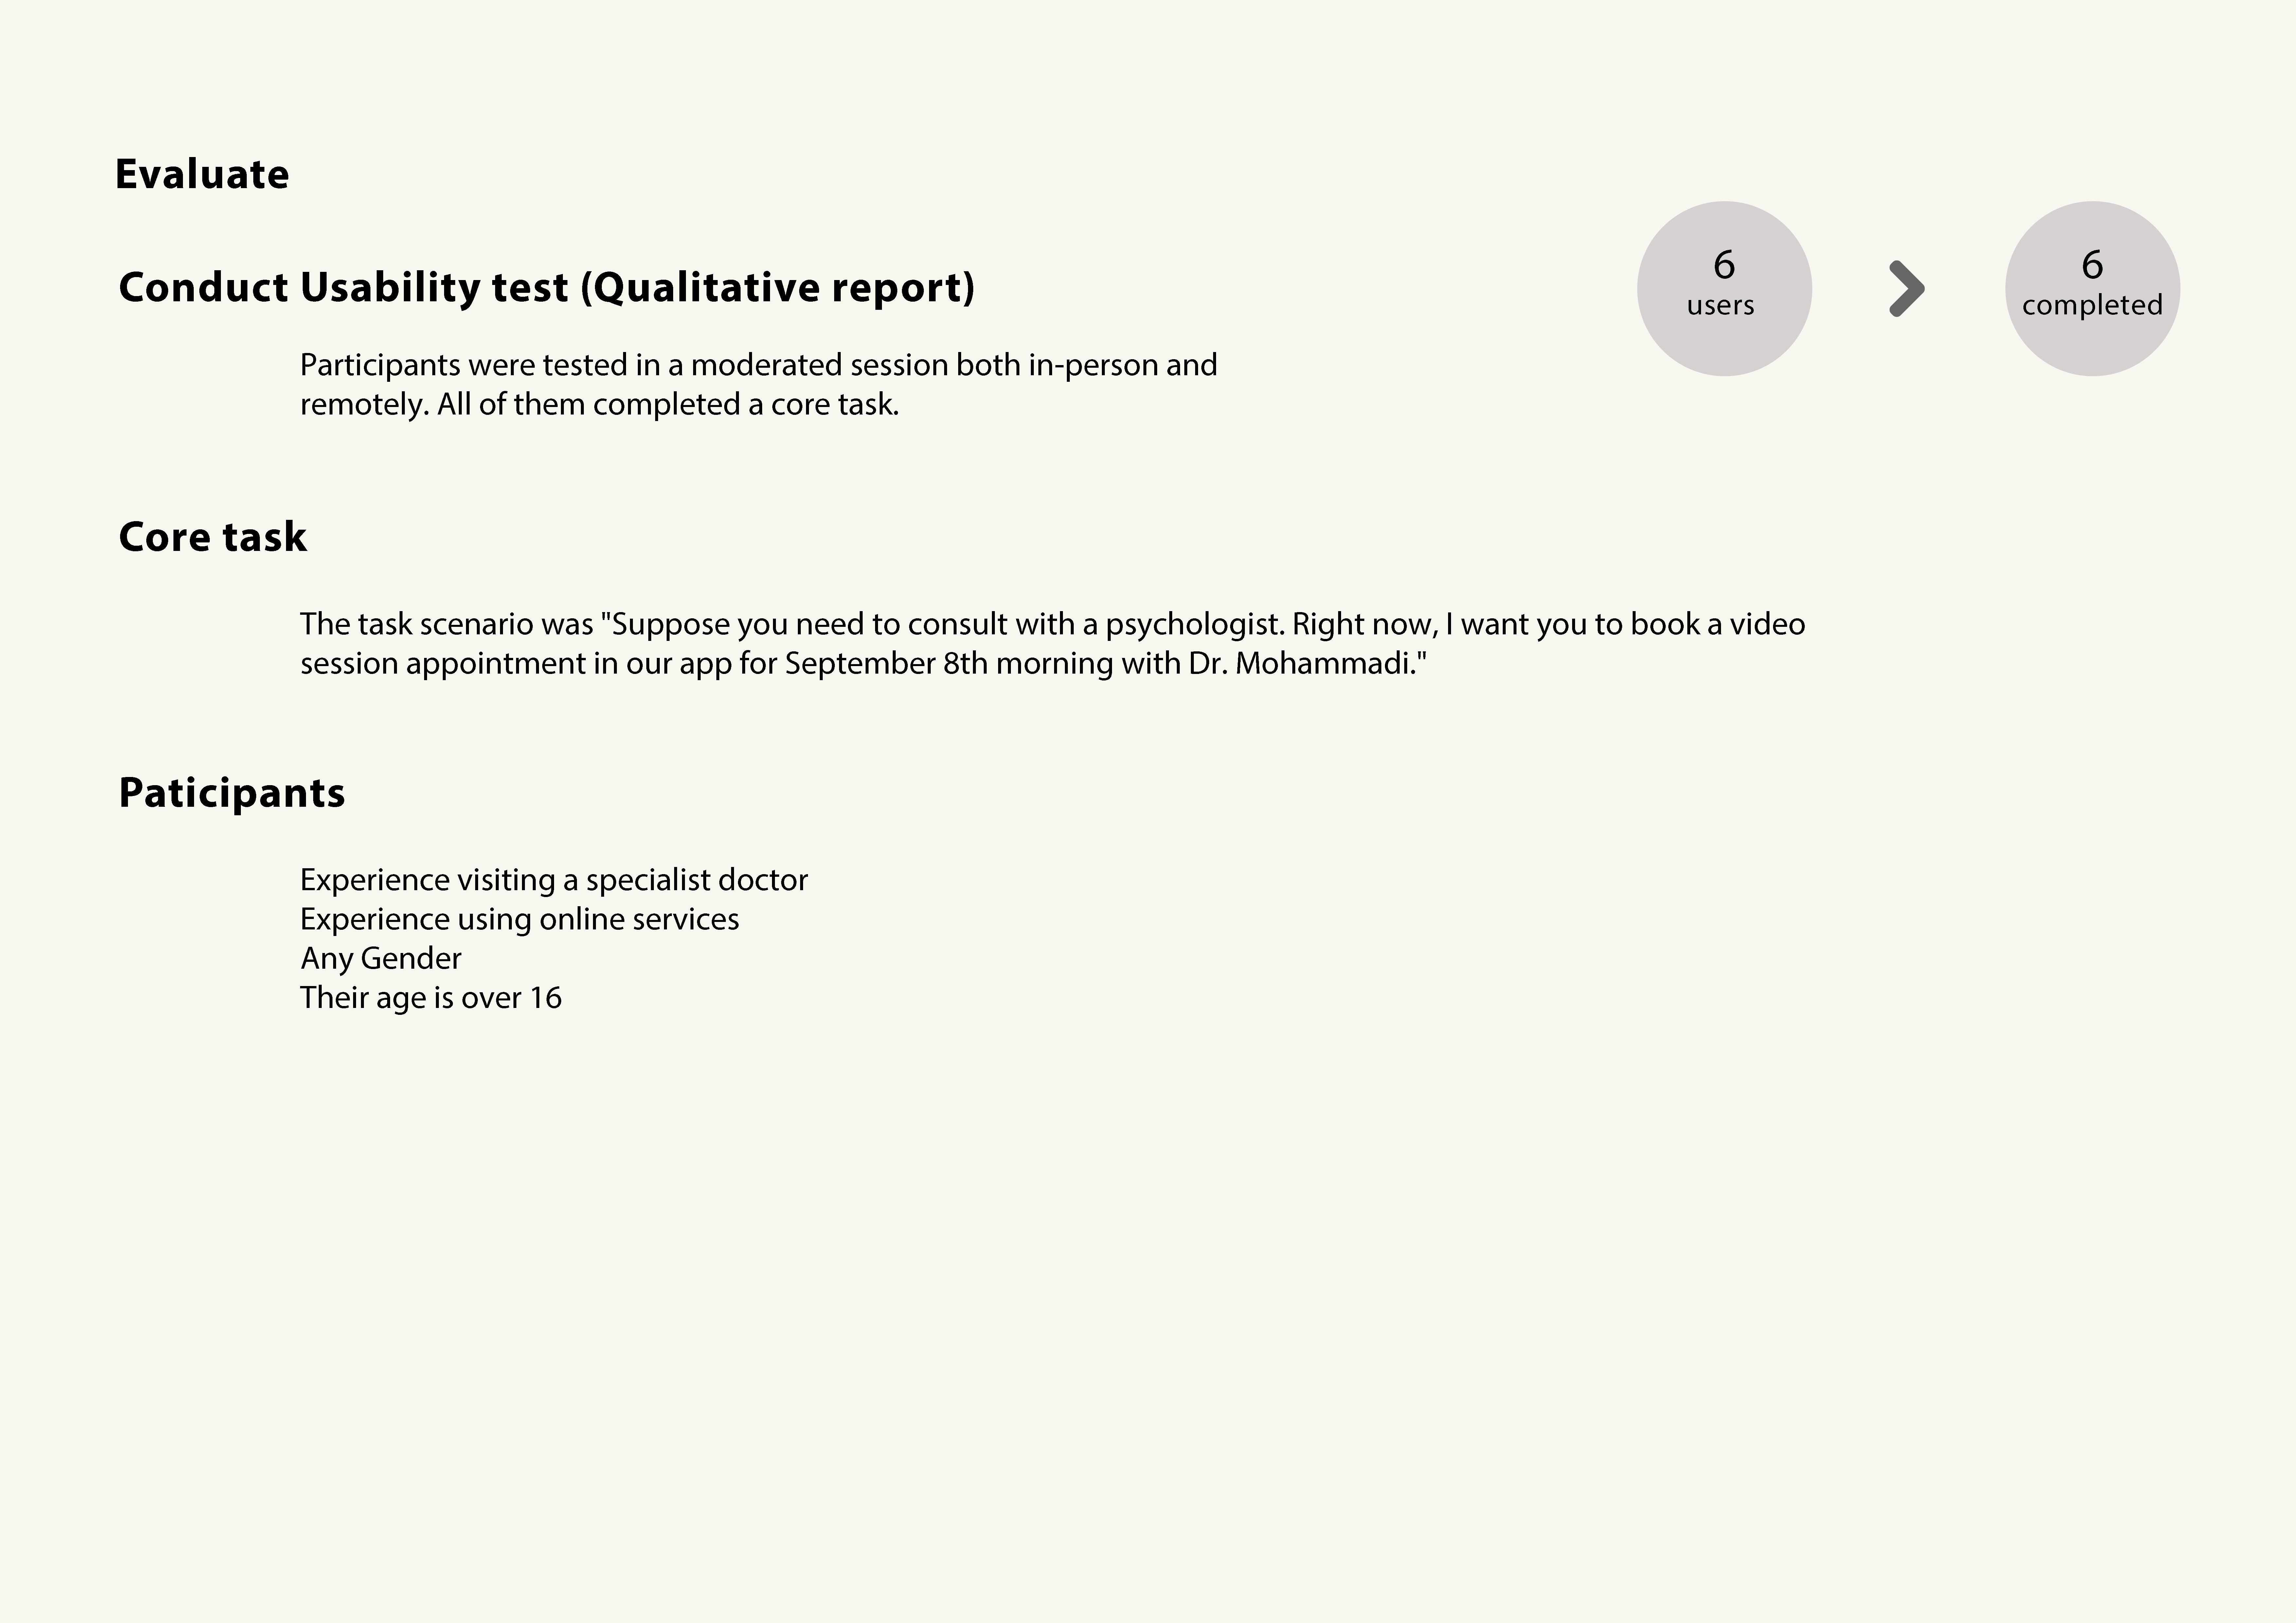Click 'Their age is over 16' line
Screen dimensions: 2296x1623
pyautogui.click(x=431, y=998)
